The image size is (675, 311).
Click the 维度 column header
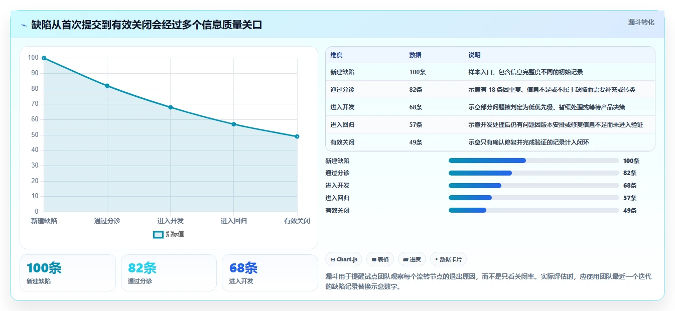coord(336,55)
